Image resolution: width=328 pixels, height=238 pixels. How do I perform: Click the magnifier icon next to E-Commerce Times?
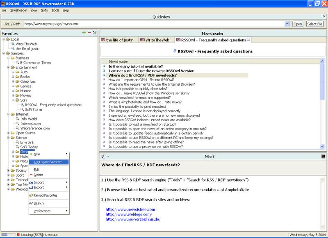18,63
